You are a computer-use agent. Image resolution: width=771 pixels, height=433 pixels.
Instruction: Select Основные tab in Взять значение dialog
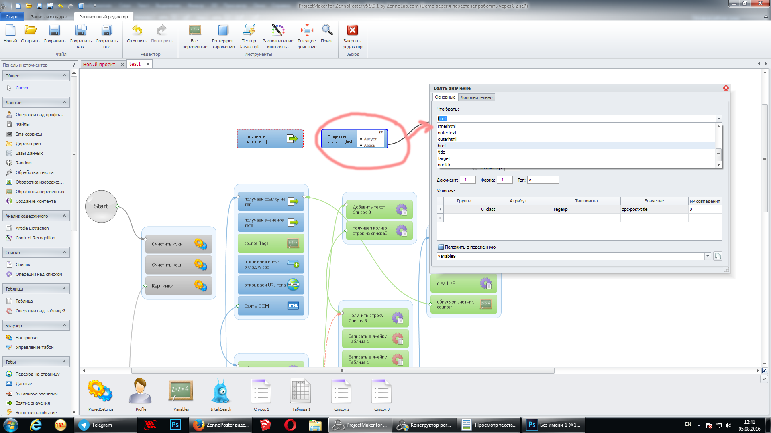[x=445, y=97]
